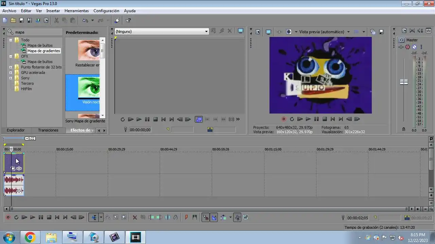The width and height of the screenshot is (435, 244).
Task: Click the Project Properties icon in main toolbar
Action: (46, 20)
